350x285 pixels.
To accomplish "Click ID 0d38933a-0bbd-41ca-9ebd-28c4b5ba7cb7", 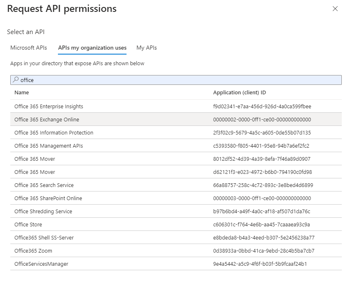I will (x=264, y=251).
